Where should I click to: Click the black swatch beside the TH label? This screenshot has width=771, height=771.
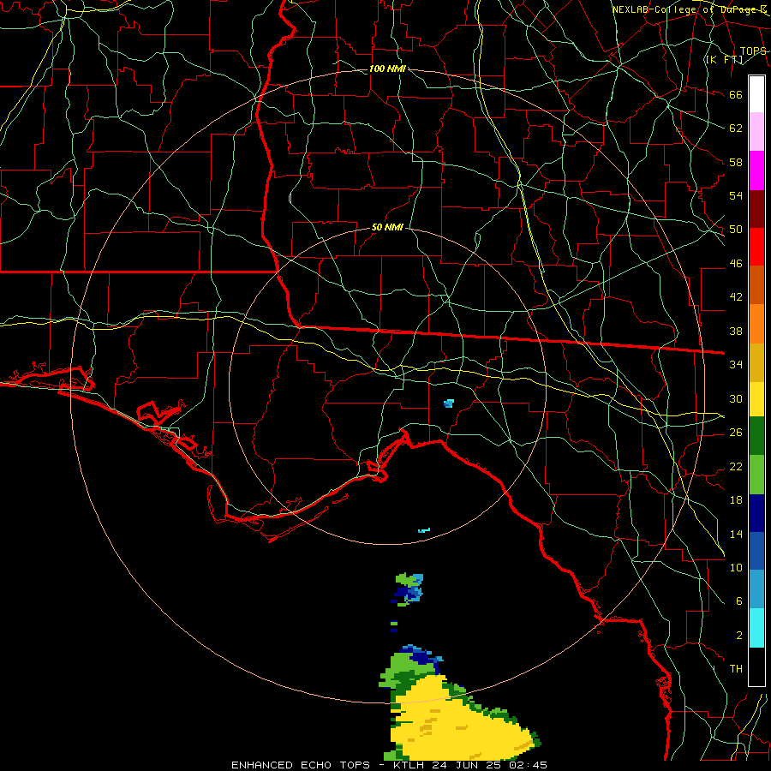tap(756, 666)
